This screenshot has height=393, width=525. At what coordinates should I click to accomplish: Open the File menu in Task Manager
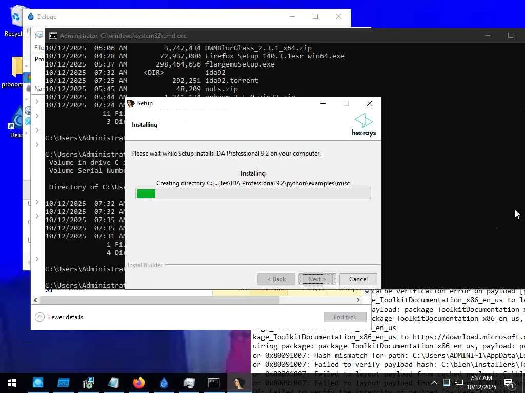[x=39, y=48]
